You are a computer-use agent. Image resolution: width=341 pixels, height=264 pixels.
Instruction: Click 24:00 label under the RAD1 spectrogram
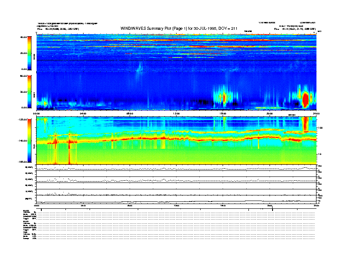pos(316,113)
